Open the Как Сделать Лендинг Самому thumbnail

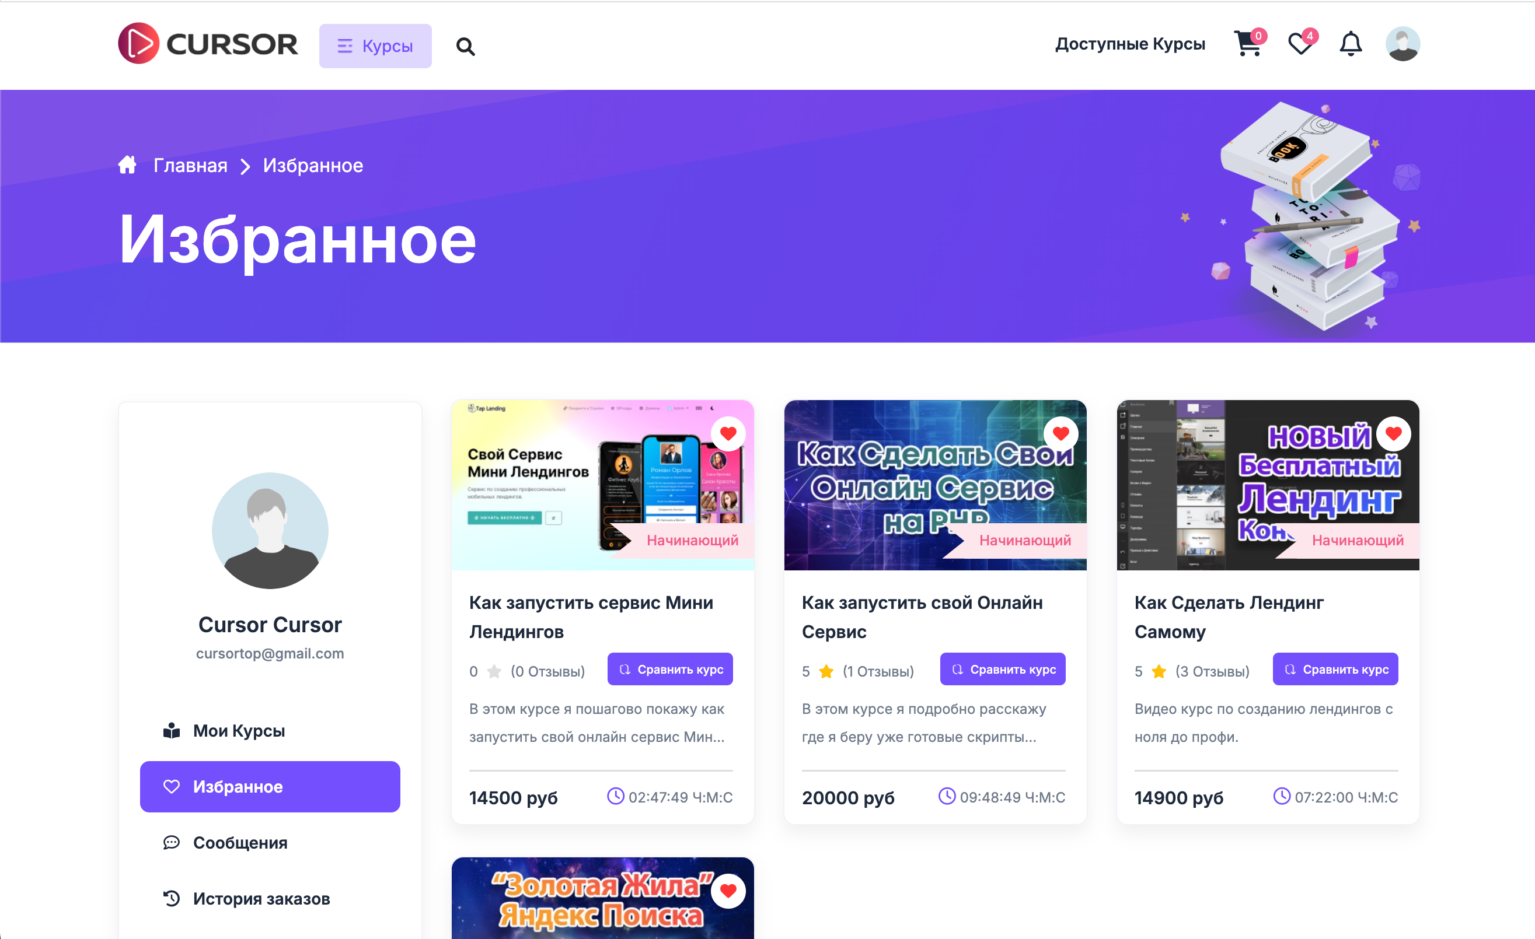click(1268, 485)
